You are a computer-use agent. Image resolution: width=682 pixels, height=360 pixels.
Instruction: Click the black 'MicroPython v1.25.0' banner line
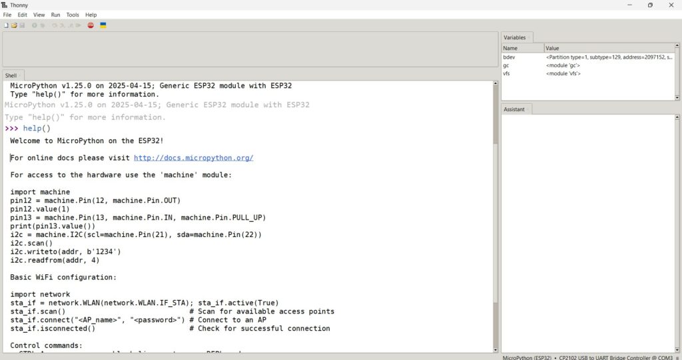tap(151, 86)
